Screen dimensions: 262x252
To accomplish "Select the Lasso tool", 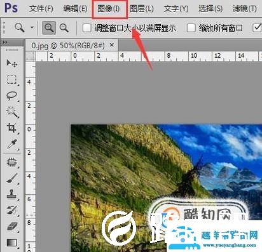I will 11,96.
